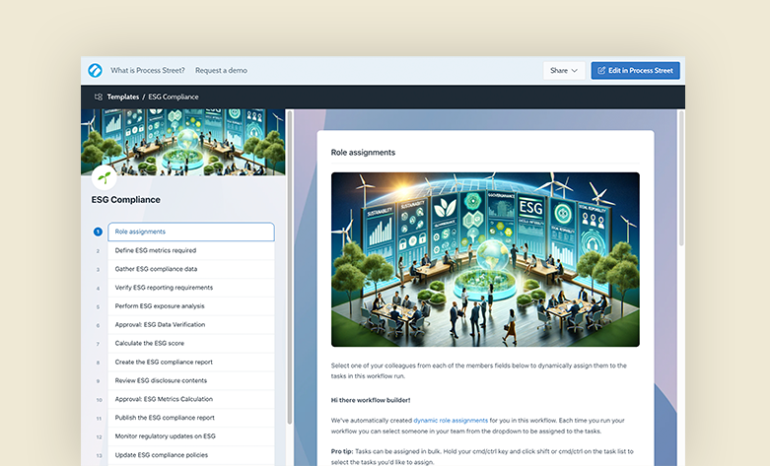
Task: Click the green sprout ESG Compliance icon
Action: point(105,177)
